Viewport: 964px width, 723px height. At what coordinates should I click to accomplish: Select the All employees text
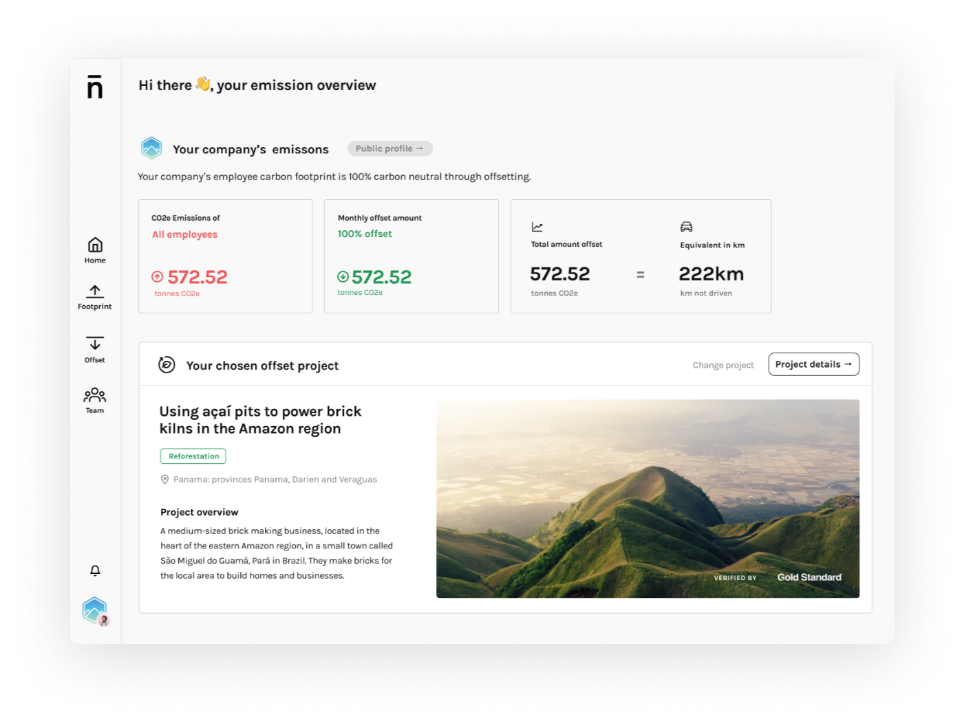[x=184, y=234]
